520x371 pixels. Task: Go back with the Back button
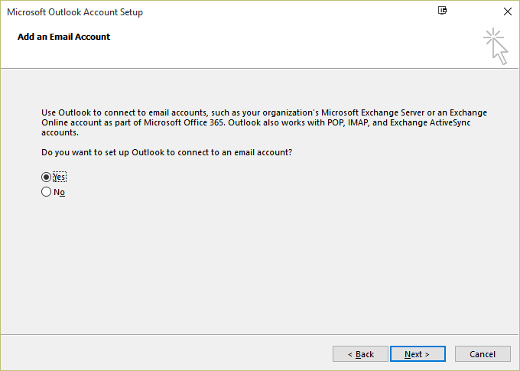pos(360,354)
